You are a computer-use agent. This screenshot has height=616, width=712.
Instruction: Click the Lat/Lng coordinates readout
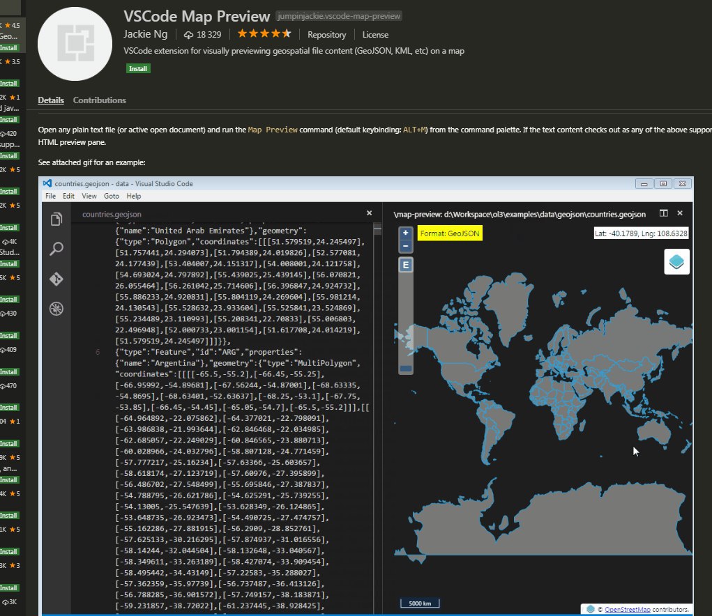[641, 233]
